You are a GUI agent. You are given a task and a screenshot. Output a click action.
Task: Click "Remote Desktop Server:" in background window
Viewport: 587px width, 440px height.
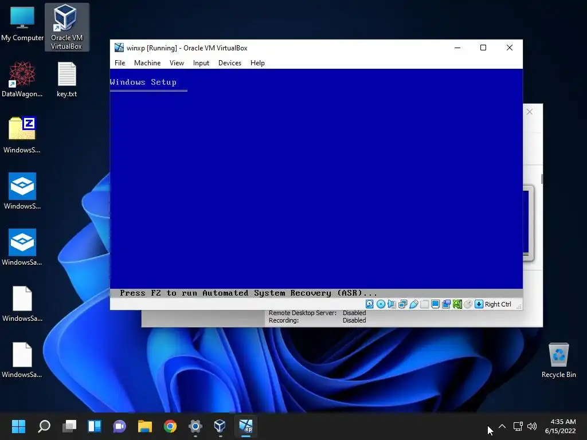(x=303, y=313)
